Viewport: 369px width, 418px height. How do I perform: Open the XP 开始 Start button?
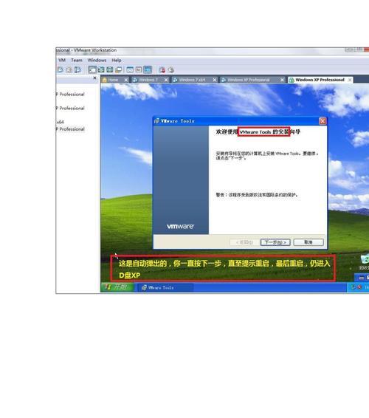tap(117, 287)
